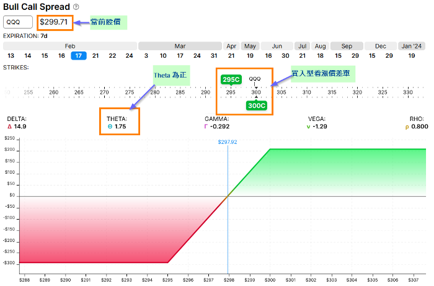Choose expiration date 19 under May

click(250, 56)
